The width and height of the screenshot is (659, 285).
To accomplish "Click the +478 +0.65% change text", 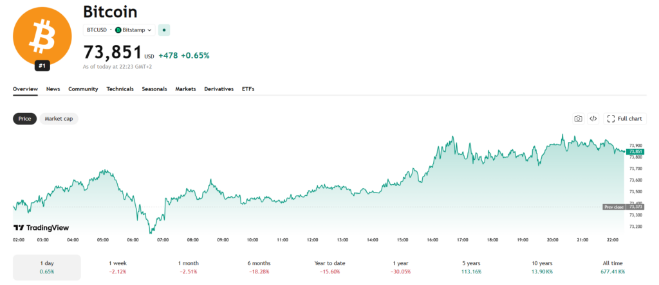I will 183,55.
